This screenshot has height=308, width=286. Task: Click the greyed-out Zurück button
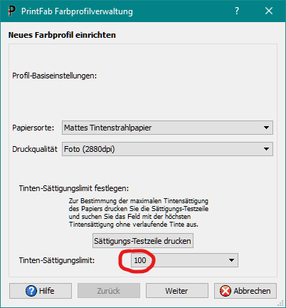(x=109, y=291)
